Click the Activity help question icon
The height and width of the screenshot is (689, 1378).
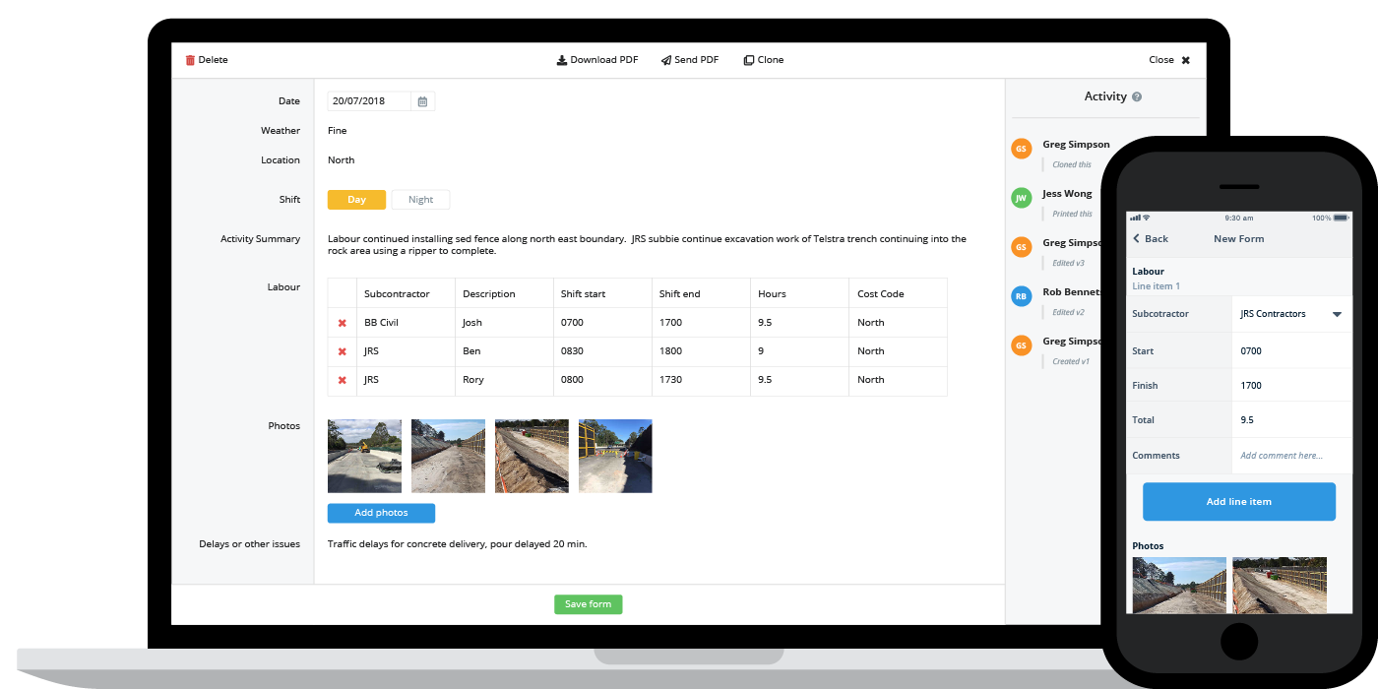[1137, 96]
